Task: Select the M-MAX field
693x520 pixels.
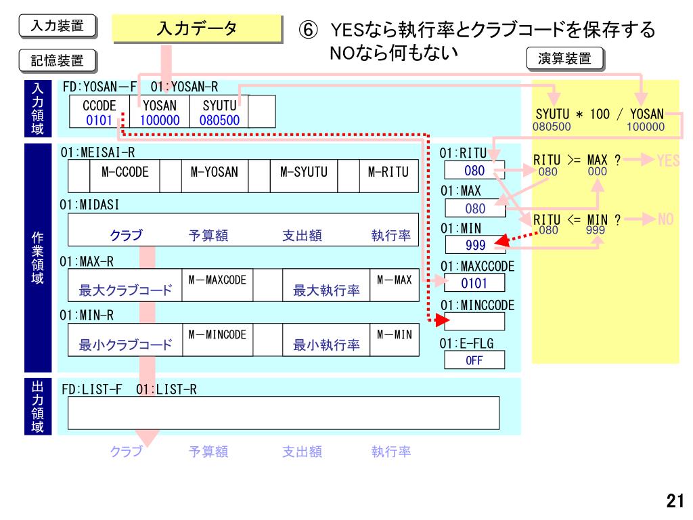Action: 395,285
